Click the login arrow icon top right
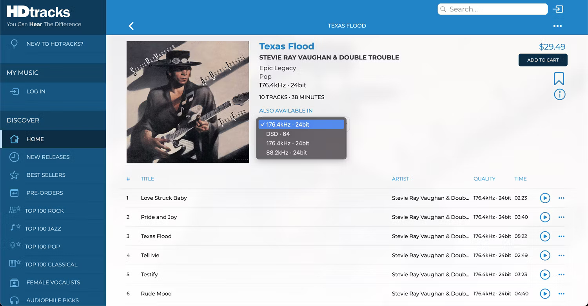This screenshot has width=588, height=306. tap(558, 9)
